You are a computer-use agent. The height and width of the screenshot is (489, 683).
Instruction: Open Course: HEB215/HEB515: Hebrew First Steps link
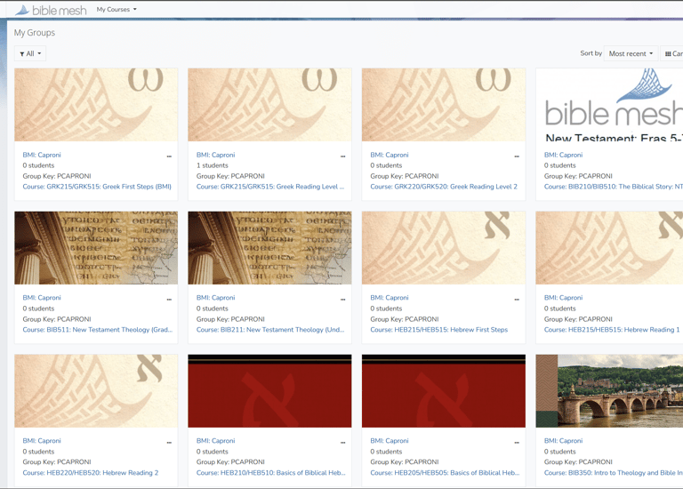click(x=439, y=330)
